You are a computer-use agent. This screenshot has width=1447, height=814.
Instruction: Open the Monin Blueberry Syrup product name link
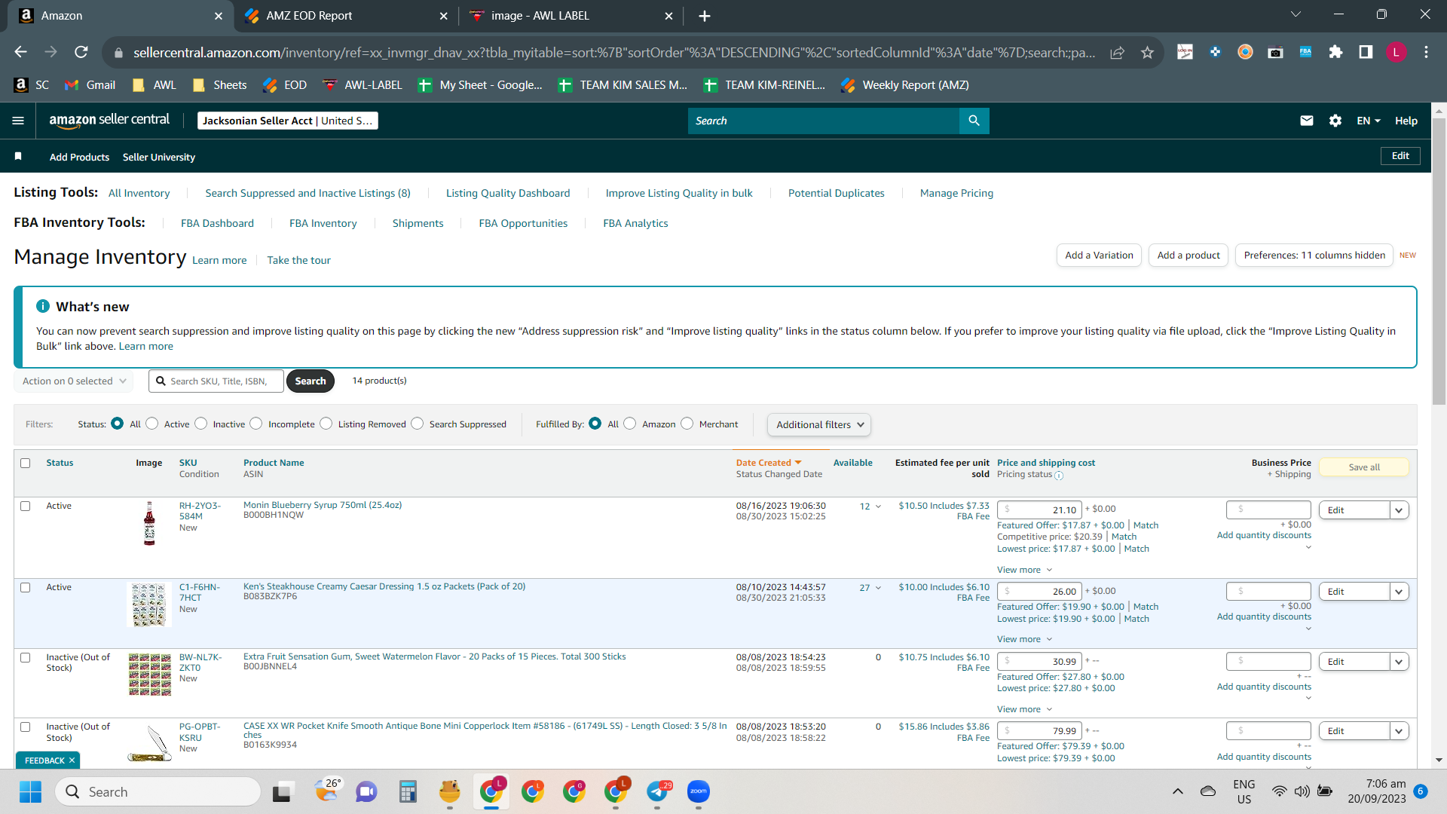(x=323, y=505)
